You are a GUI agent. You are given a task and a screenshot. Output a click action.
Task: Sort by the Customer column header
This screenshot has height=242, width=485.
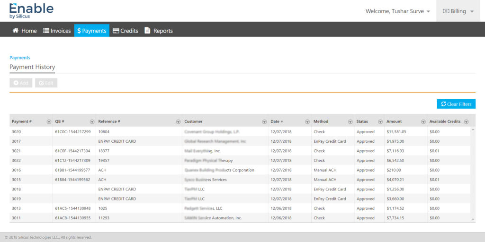[x=193, y=121]
